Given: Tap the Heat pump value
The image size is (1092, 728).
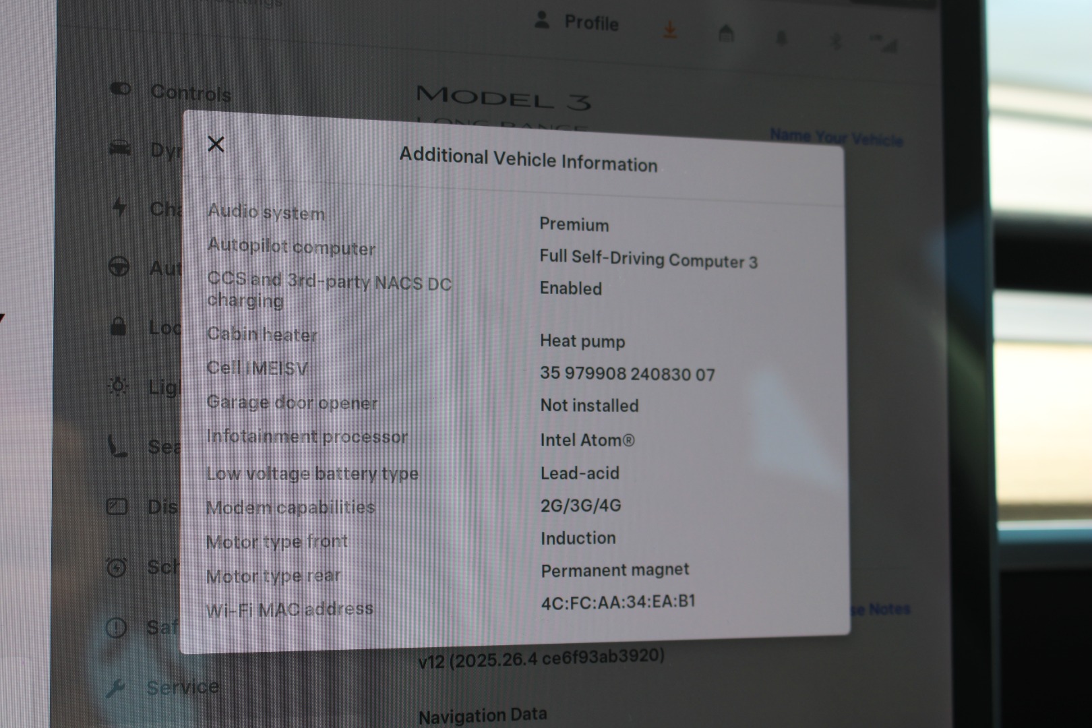Looking at the screenshot, I should (582, 341).
